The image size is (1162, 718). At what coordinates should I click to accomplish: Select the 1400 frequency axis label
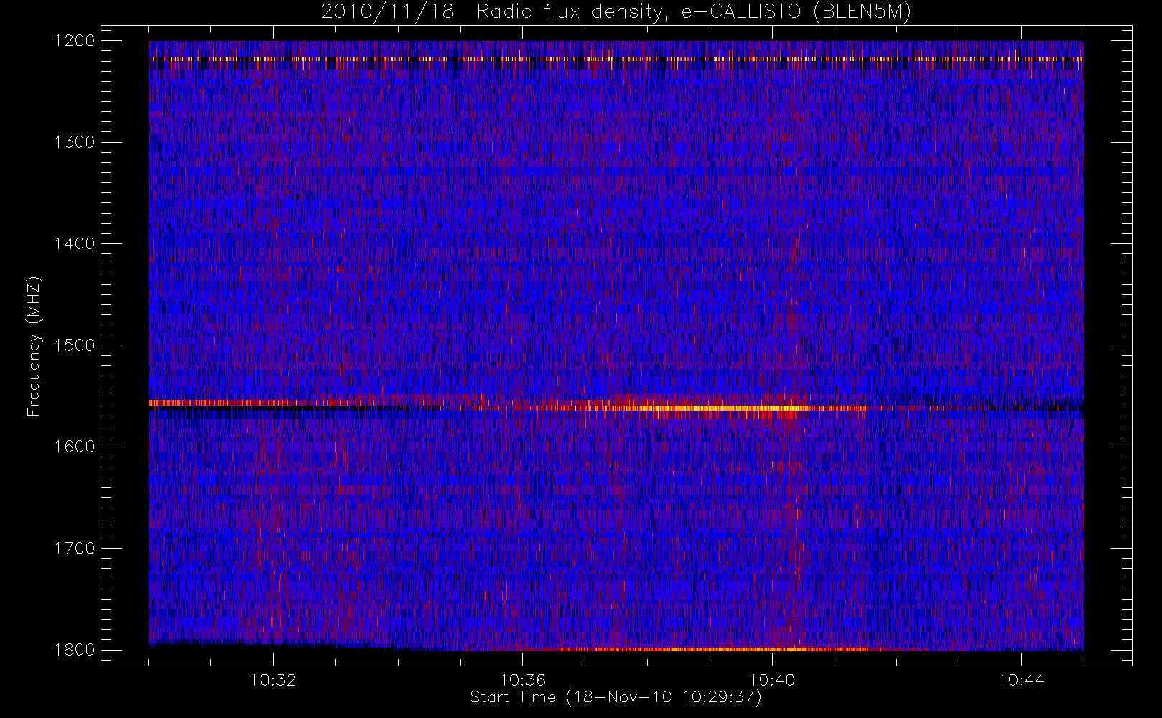75,243
